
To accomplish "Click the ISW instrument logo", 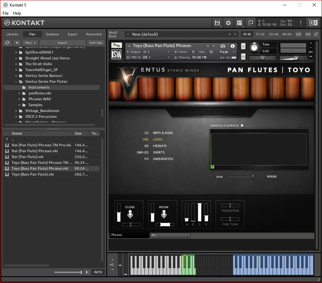I will pyautogui.click(x=116, y=55).
